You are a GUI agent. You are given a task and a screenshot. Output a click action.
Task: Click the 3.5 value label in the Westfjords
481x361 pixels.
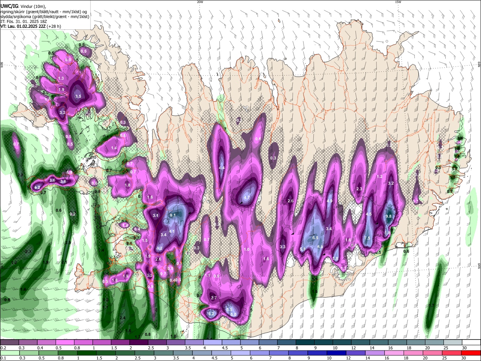(78, 96)
